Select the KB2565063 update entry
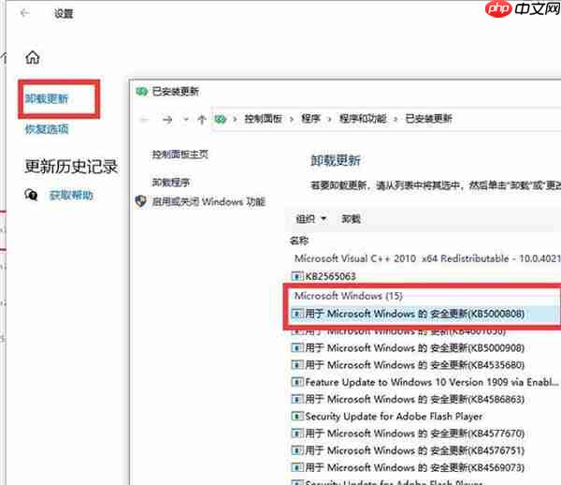Viewport: 561px width, 485px height. [x=330, y=276]
